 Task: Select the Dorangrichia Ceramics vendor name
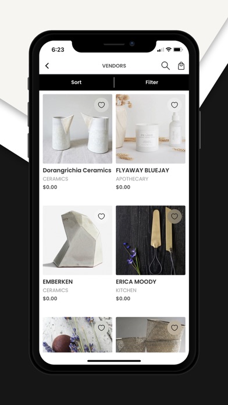[x=77, y=170]
